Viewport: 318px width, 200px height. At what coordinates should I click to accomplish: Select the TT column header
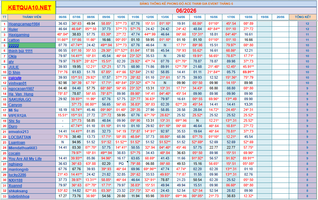pos(4,17)
